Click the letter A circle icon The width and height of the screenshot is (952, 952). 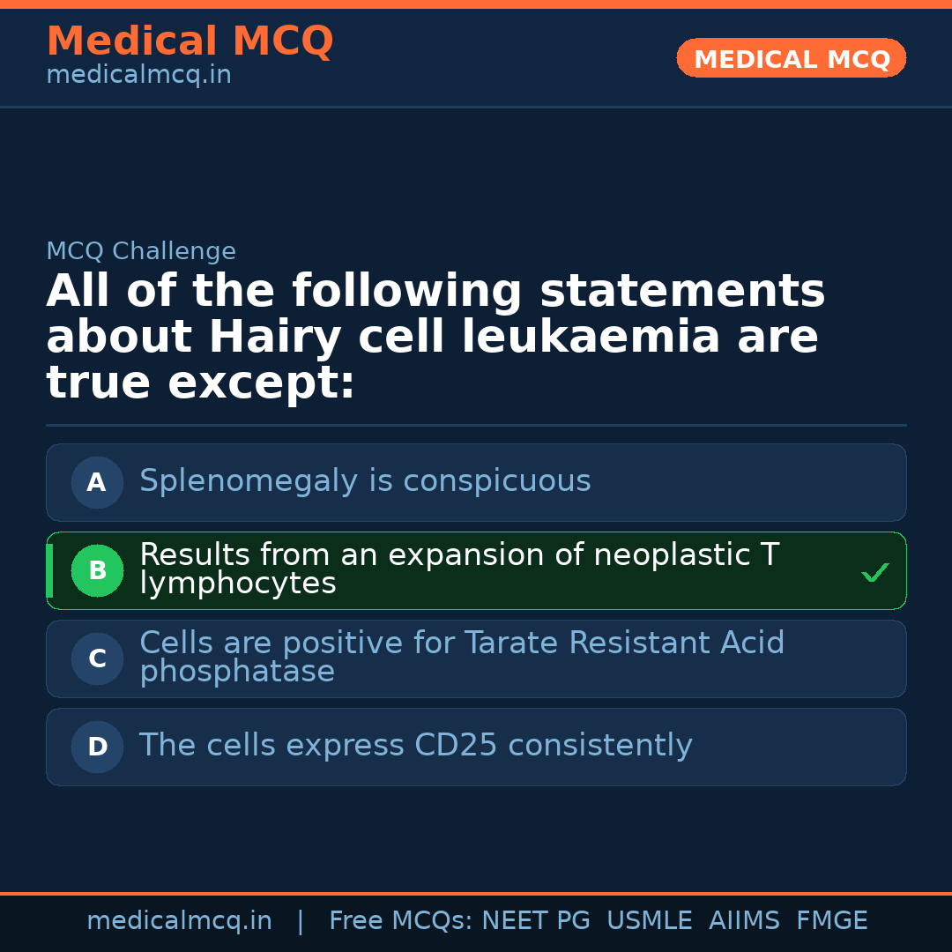pos(97,482)
